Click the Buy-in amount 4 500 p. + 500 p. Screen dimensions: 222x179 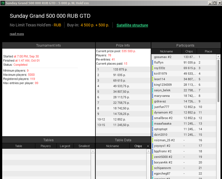[x=95, y=25]
